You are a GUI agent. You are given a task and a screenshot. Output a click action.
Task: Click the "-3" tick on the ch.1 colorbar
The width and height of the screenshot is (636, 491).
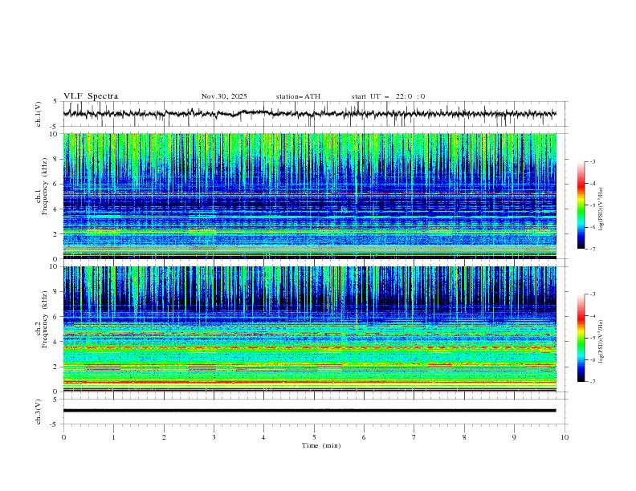pyautogui.click(x=593, y=161)
